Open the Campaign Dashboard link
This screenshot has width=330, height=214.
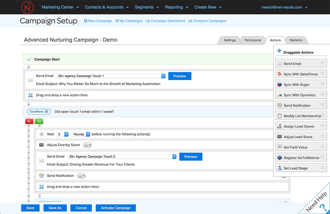[165, 21]
